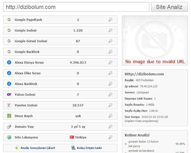Click the Turkish flag icon next to Türkiye
191x153 pixels.
72,137
